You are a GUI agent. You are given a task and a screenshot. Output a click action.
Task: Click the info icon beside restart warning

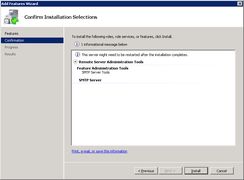coord(78,55)
